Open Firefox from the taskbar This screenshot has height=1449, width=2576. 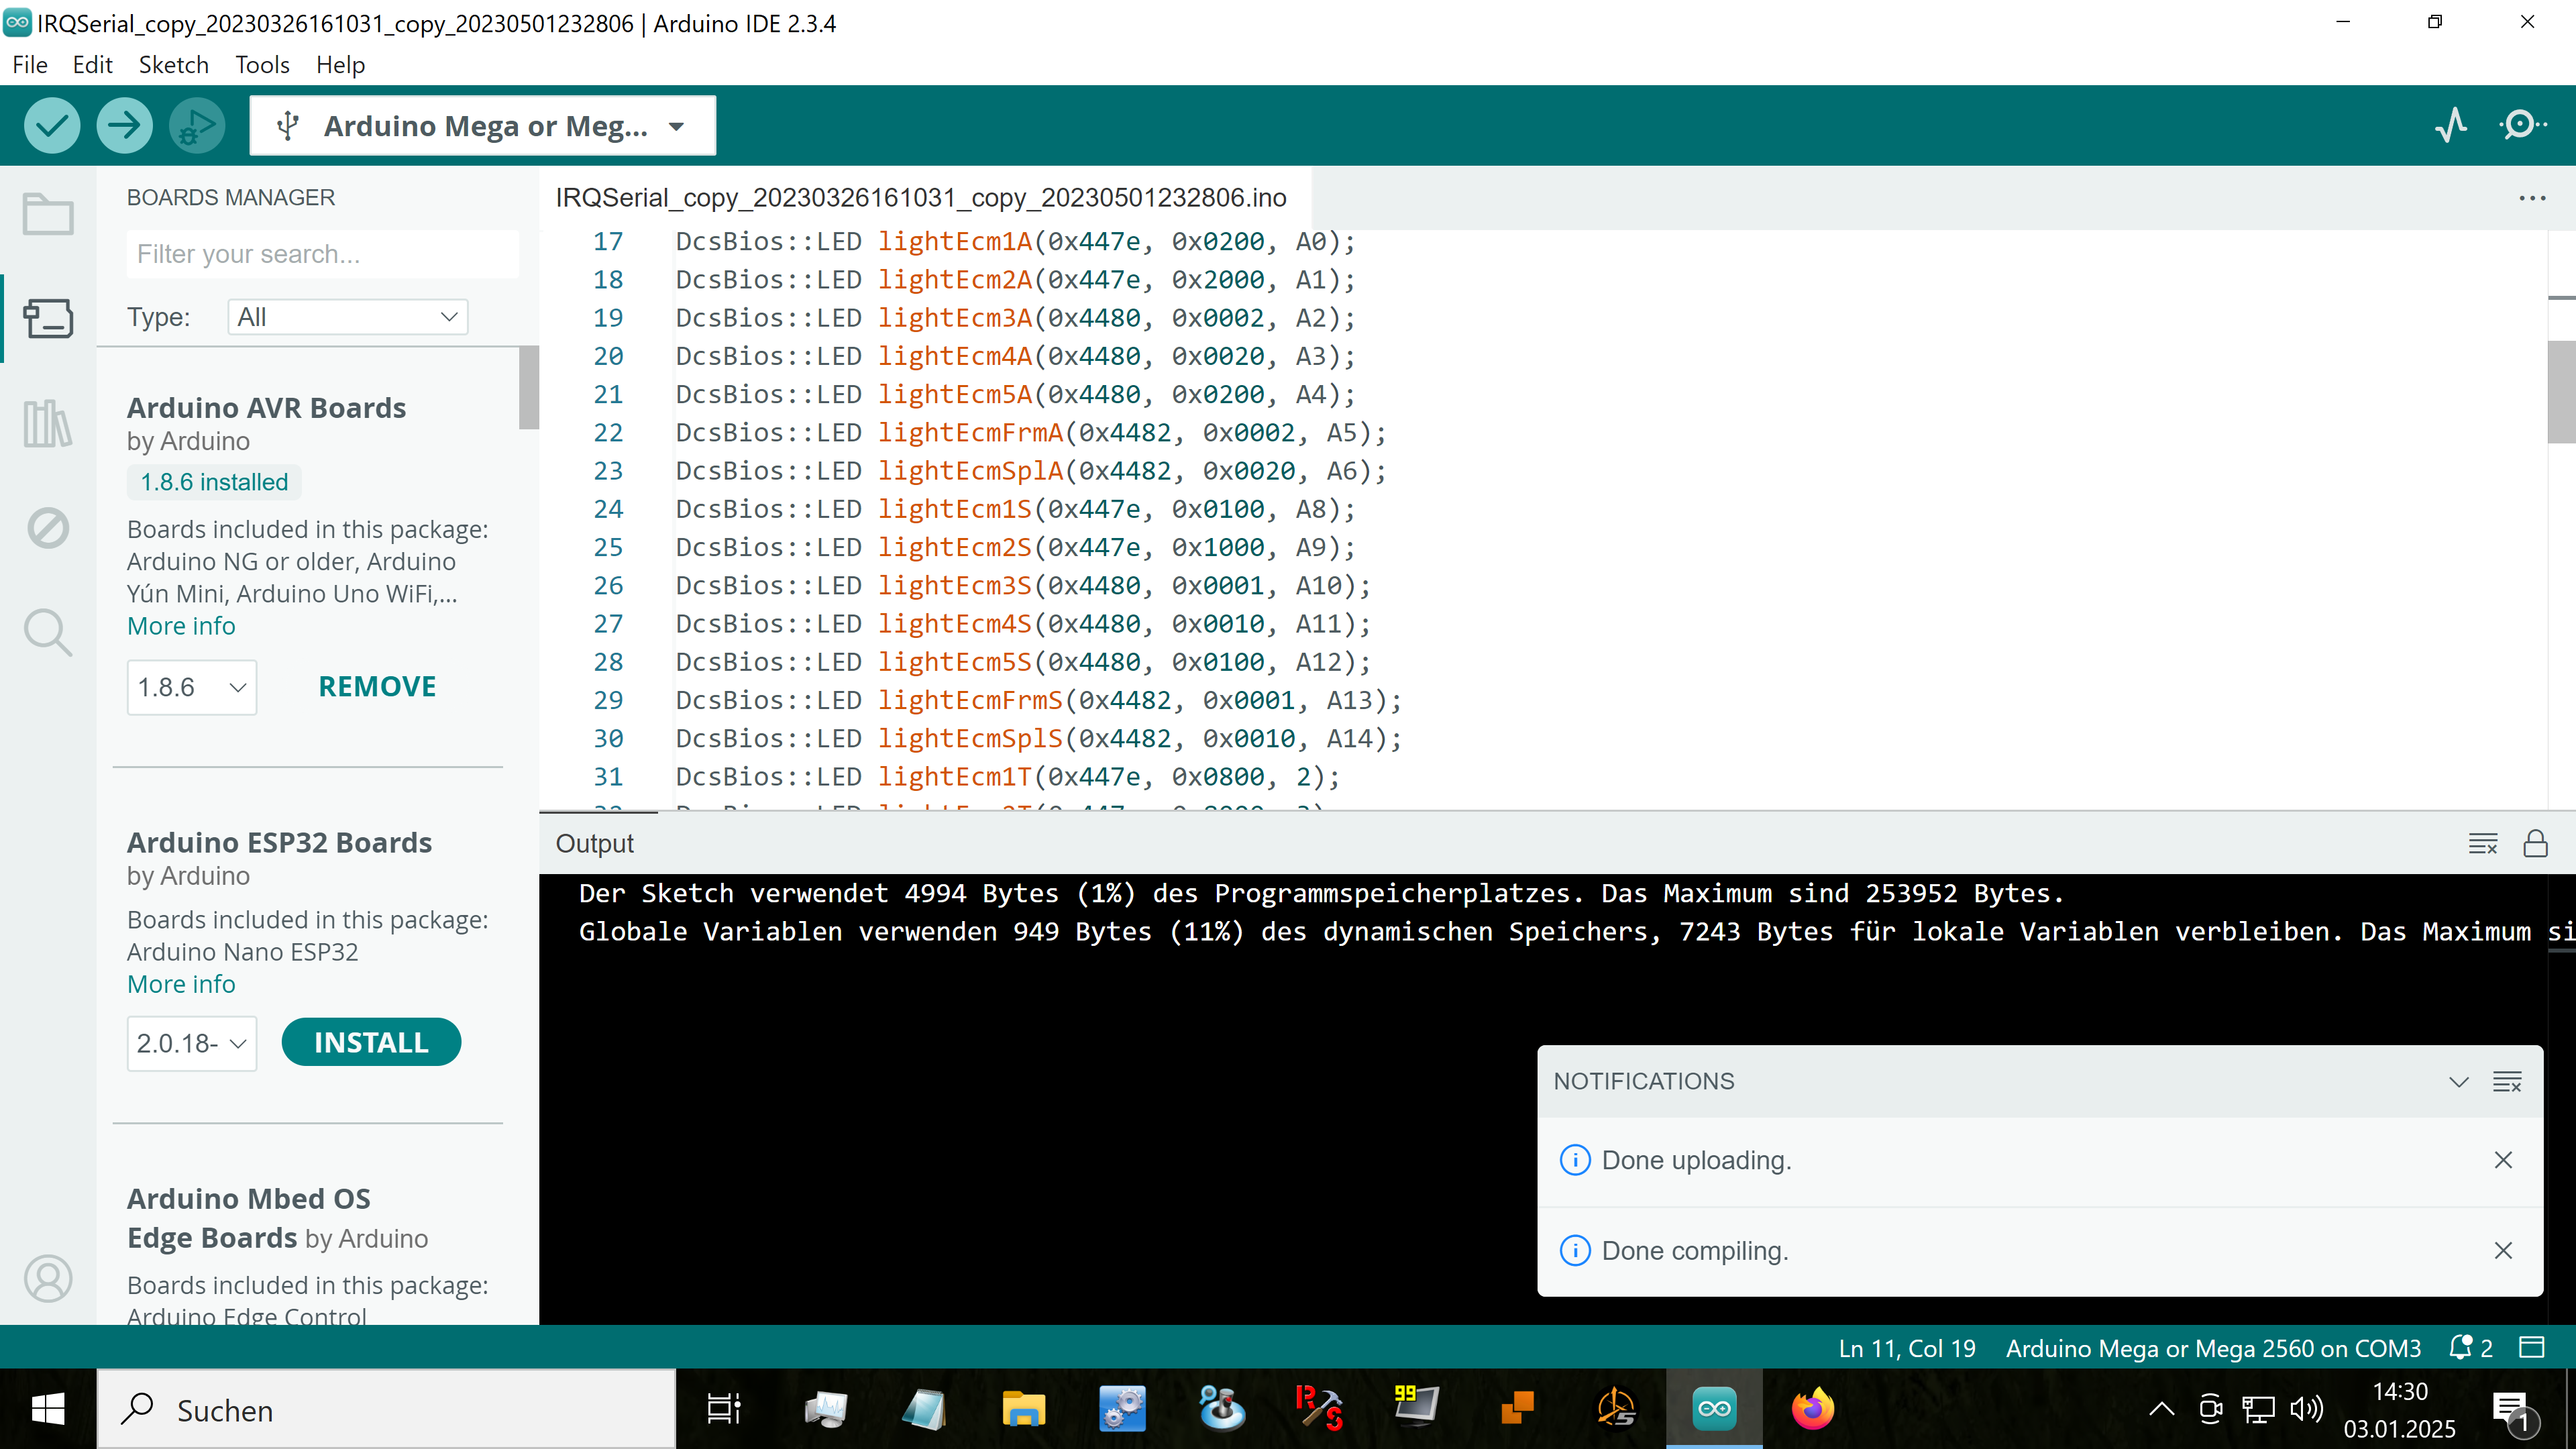click(1813, 1409)
